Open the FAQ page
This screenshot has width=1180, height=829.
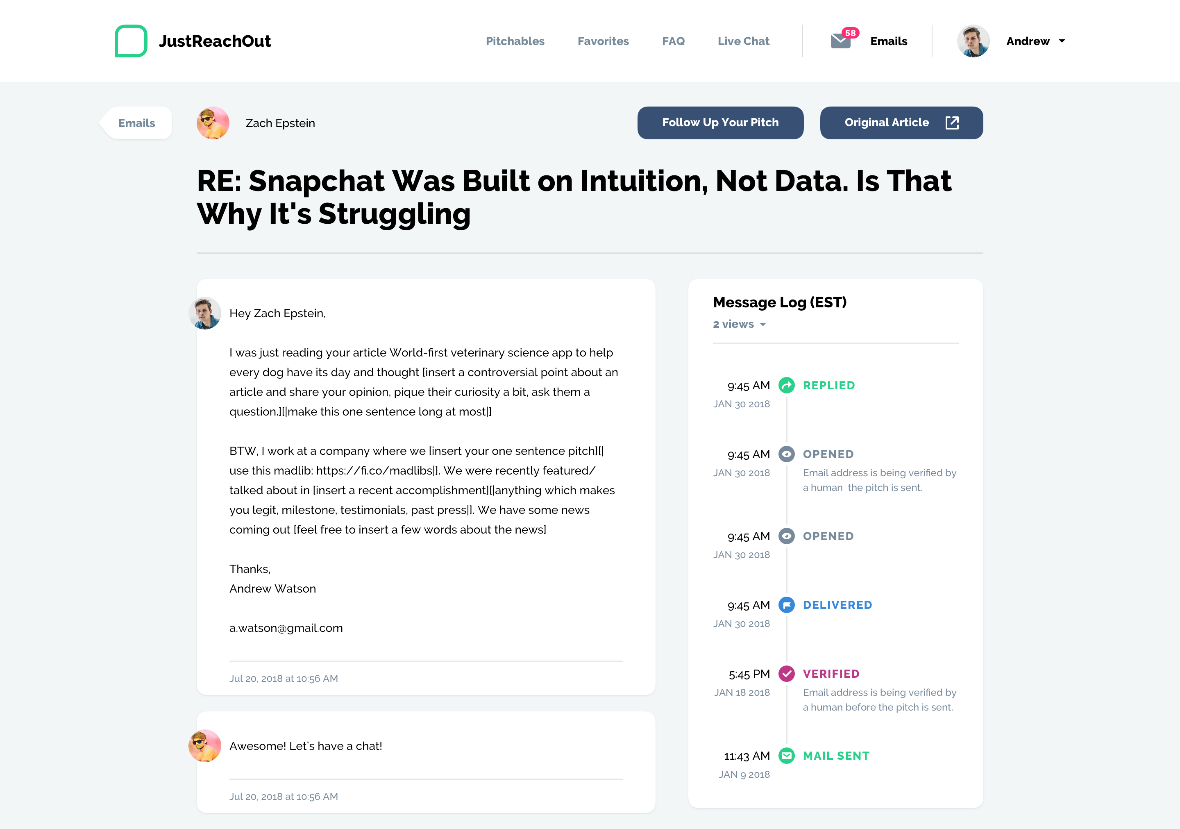pos(673,41)
